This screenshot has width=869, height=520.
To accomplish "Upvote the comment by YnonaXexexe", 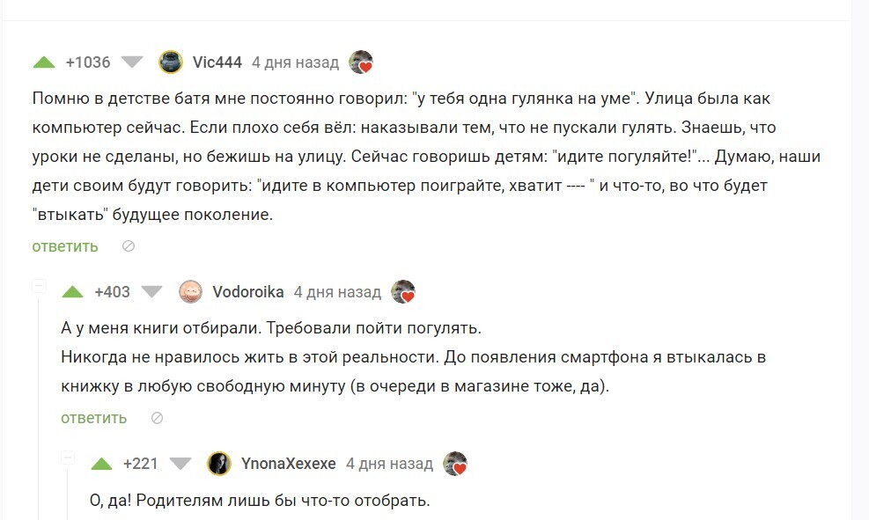I will (102, 464).
